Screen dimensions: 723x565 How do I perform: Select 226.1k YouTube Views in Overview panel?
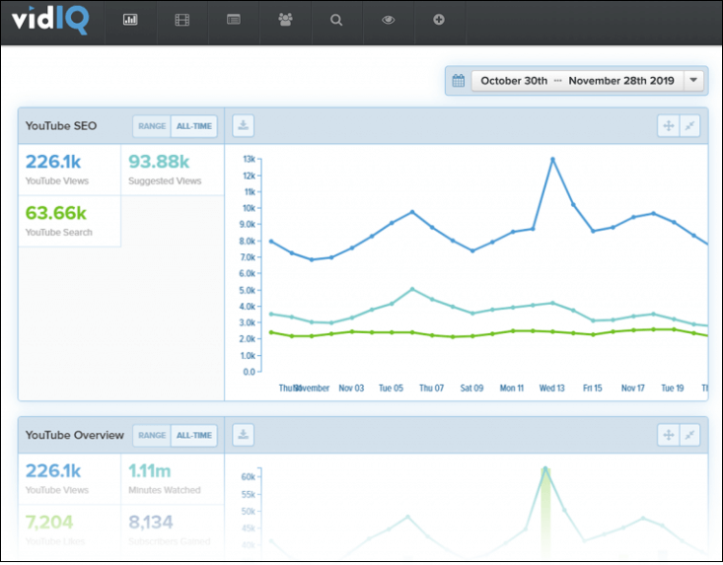70,479
